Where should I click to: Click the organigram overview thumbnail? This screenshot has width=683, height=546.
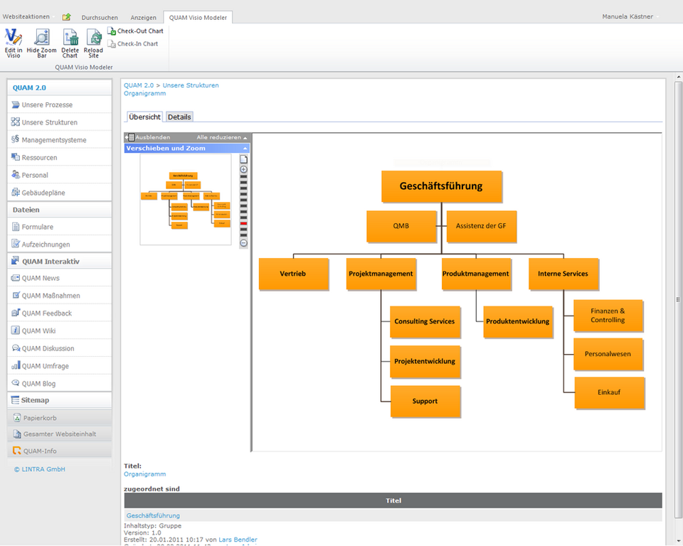pos(186,200)
